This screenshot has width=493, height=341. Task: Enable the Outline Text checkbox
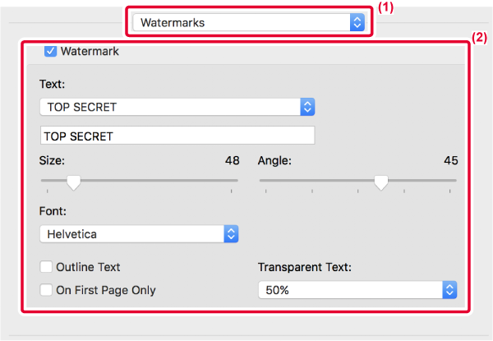(46, 267)
